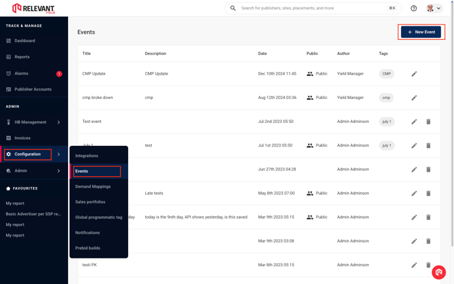Click the Relevant Yield logo
The width and height of the screenshot is (454, 284).
pos(33,9)
